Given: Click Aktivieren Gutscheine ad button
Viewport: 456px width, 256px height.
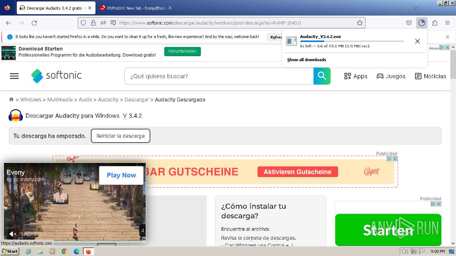Looking at the screenshot, I should pos(297,172).
